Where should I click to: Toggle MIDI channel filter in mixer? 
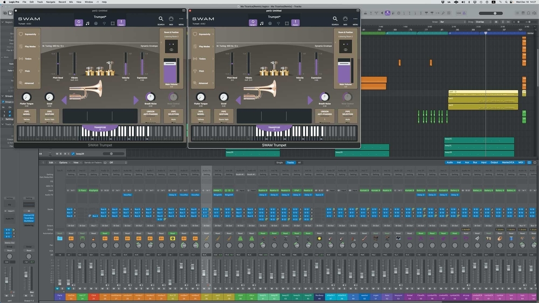point(521,162)
